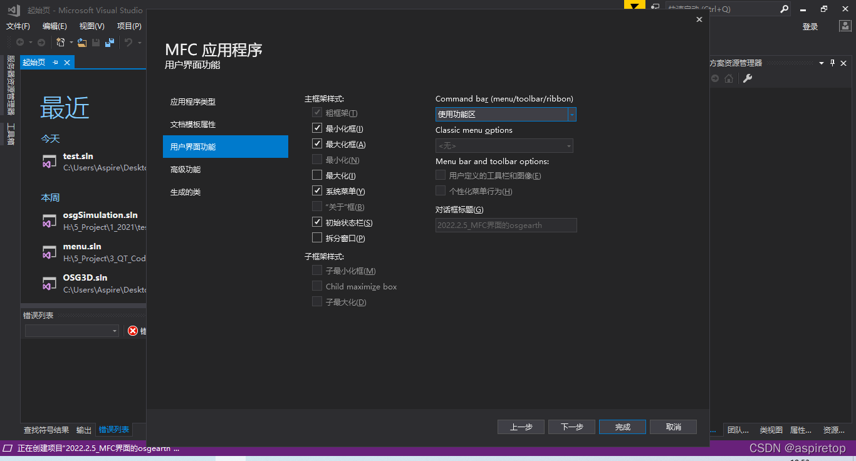This screenshot has height=461, width=856.
Task: Check the 拆分窗口 checkbox
Action: pos(317,238)
